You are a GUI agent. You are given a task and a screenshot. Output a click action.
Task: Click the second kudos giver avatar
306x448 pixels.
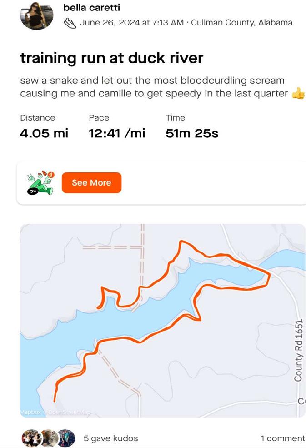pos(48,438)
